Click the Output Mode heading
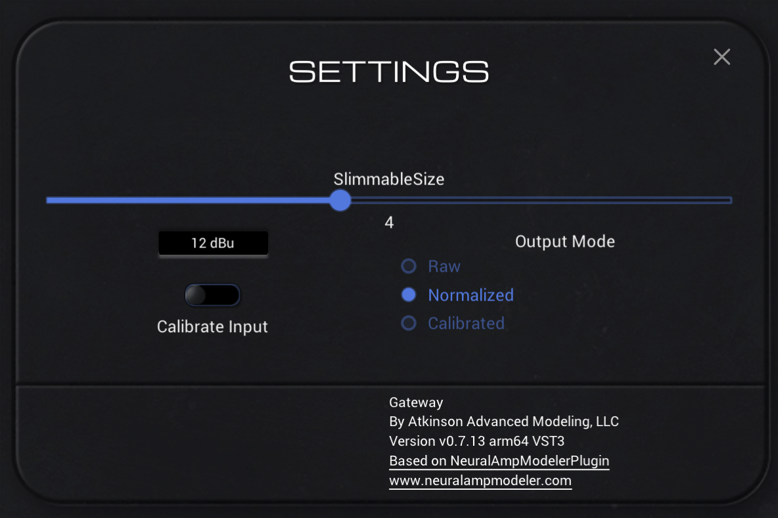This screenshot has width=778, height=518. 564,242
